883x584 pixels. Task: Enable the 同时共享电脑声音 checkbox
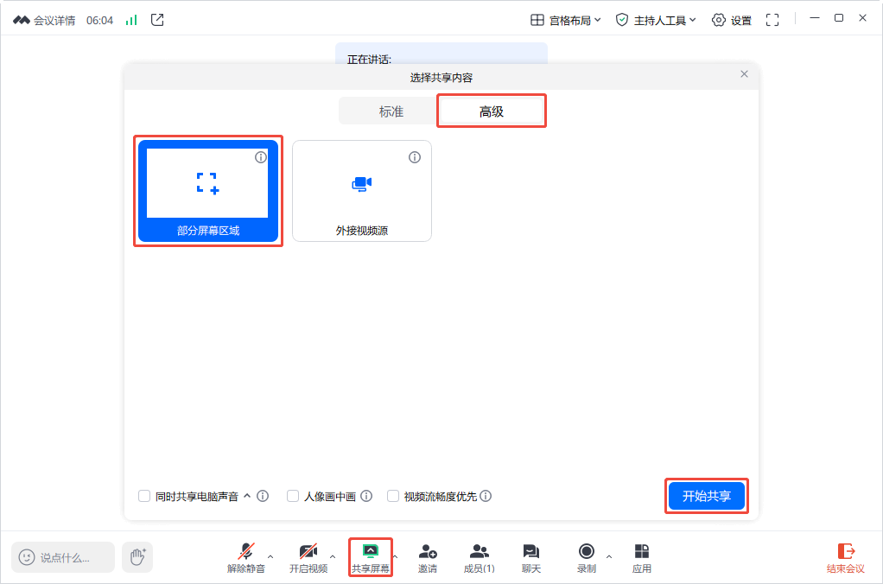pyautogui.click(x=144, y=496)
